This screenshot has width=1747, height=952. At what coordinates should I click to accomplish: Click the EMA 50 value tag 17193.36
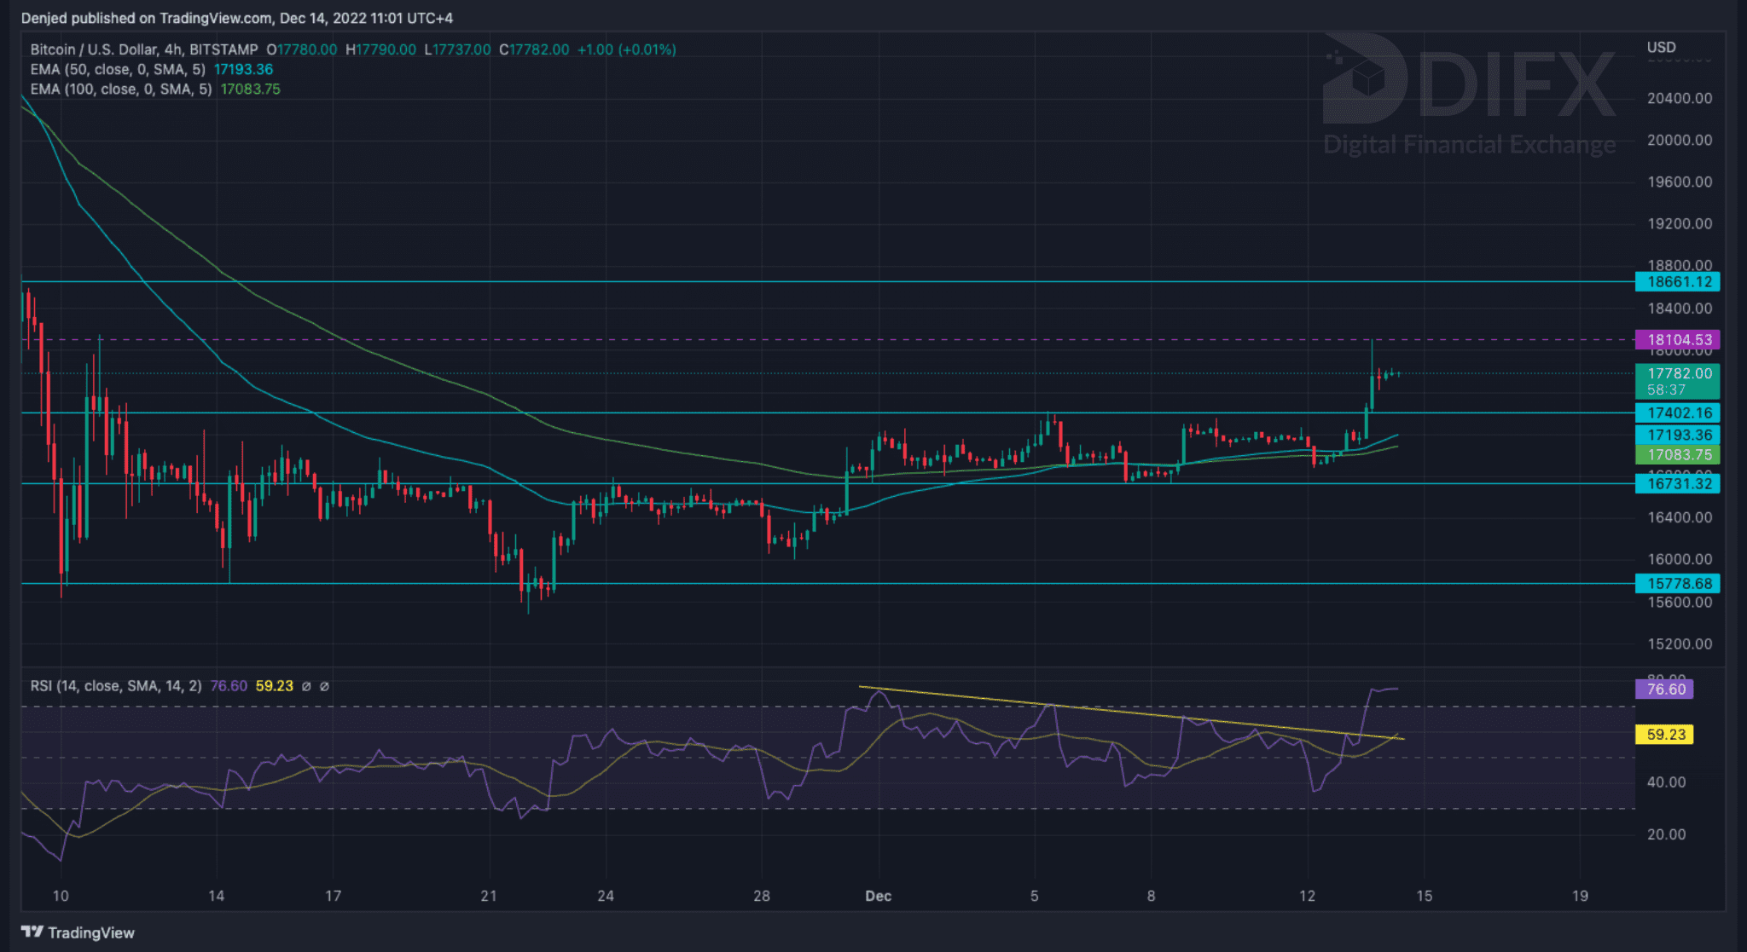[1678, 435]
